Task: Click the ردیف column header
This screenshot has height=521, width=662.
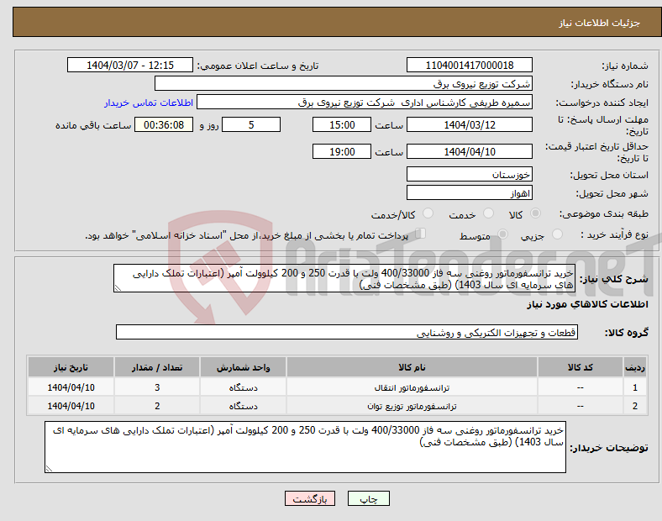Action: pos(635,367)
